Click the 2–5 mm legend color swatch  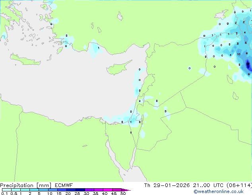click(34, 190)
